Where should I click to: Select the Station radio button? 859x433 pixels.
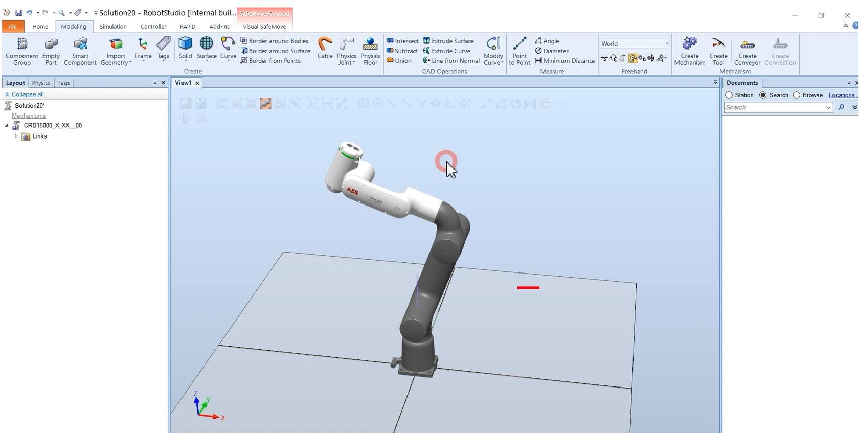(729, 95)
